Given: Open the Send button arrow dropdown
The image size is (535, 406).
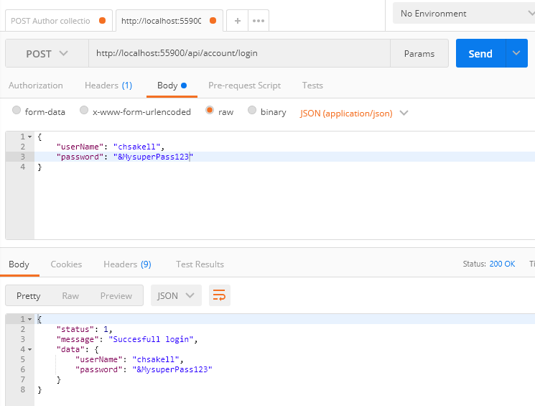Looking at the screenshot, I should pyautogui.click(x=517, y=53).
